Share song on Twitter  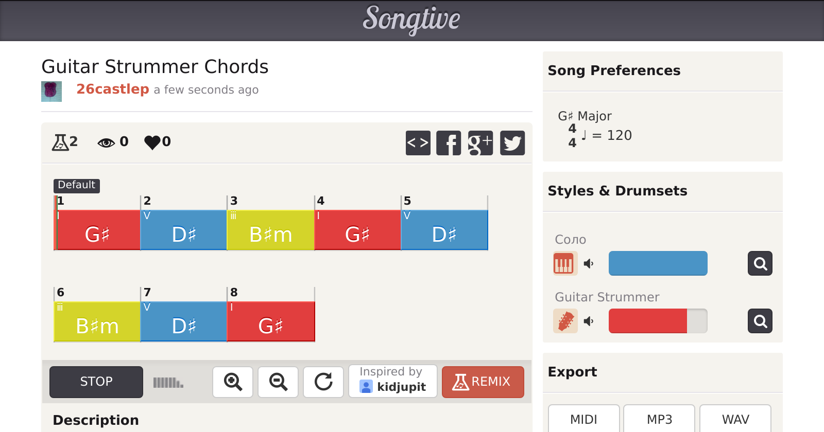(x=512, y=143)
